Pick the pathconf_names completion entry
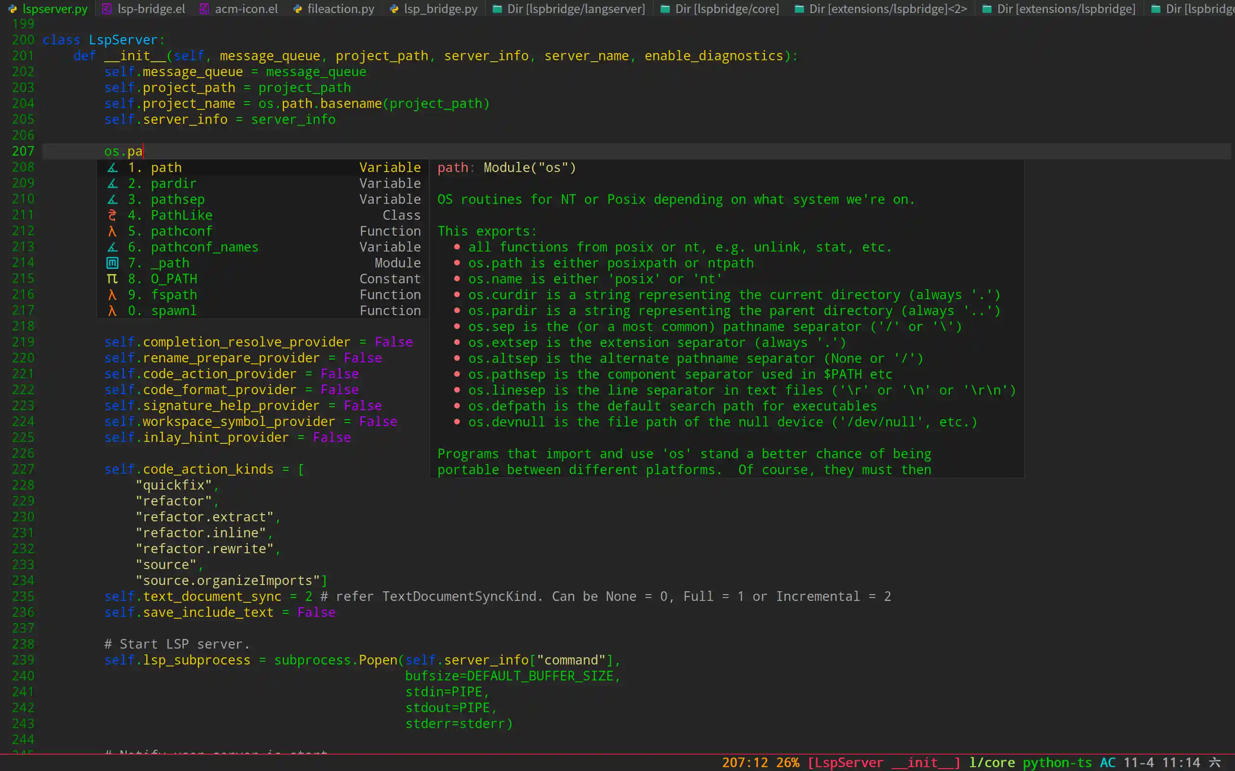Screen dimensions: 1235x771 pos(204,247)
